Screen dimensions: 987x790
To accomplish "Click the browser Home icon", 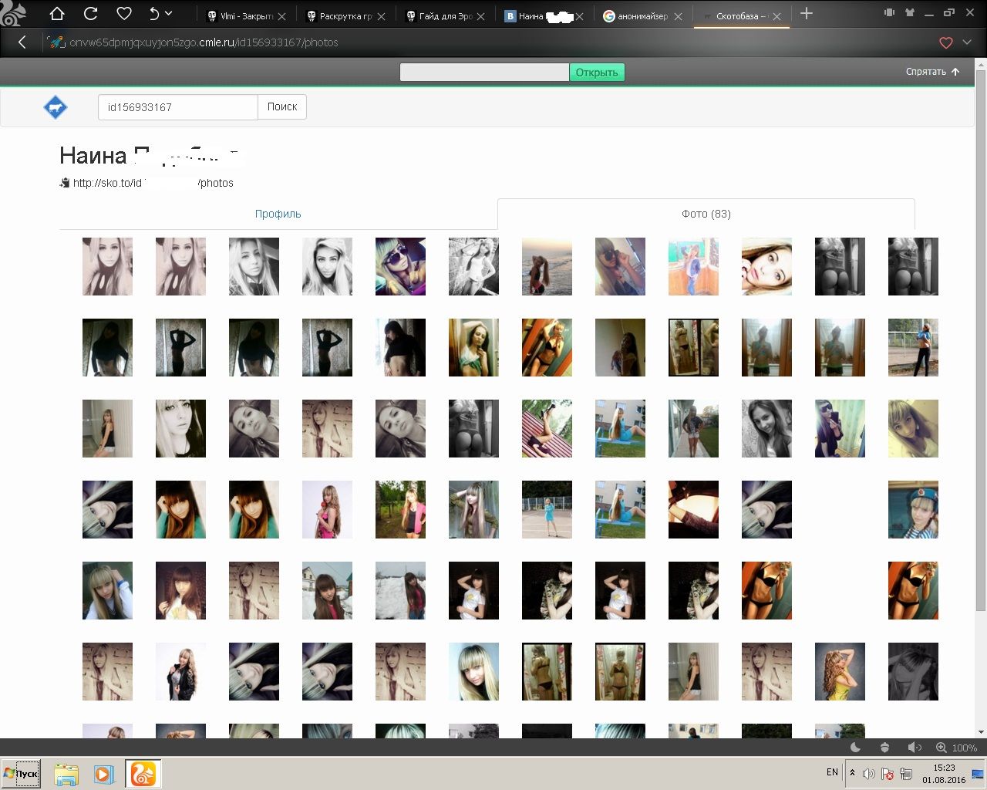I will point(57,14).
